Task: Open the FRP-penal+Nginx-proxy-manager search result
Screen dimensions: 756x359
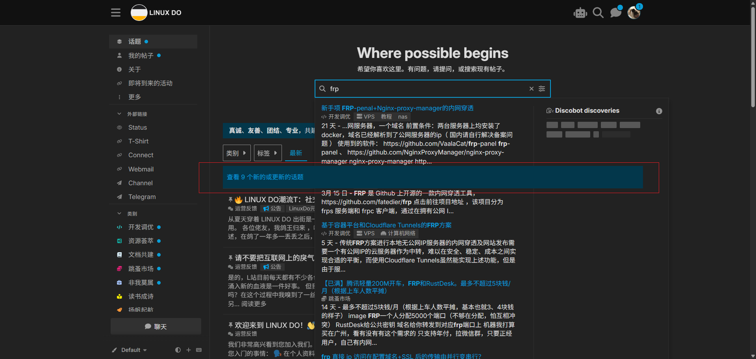Action: tap(397, 108)
